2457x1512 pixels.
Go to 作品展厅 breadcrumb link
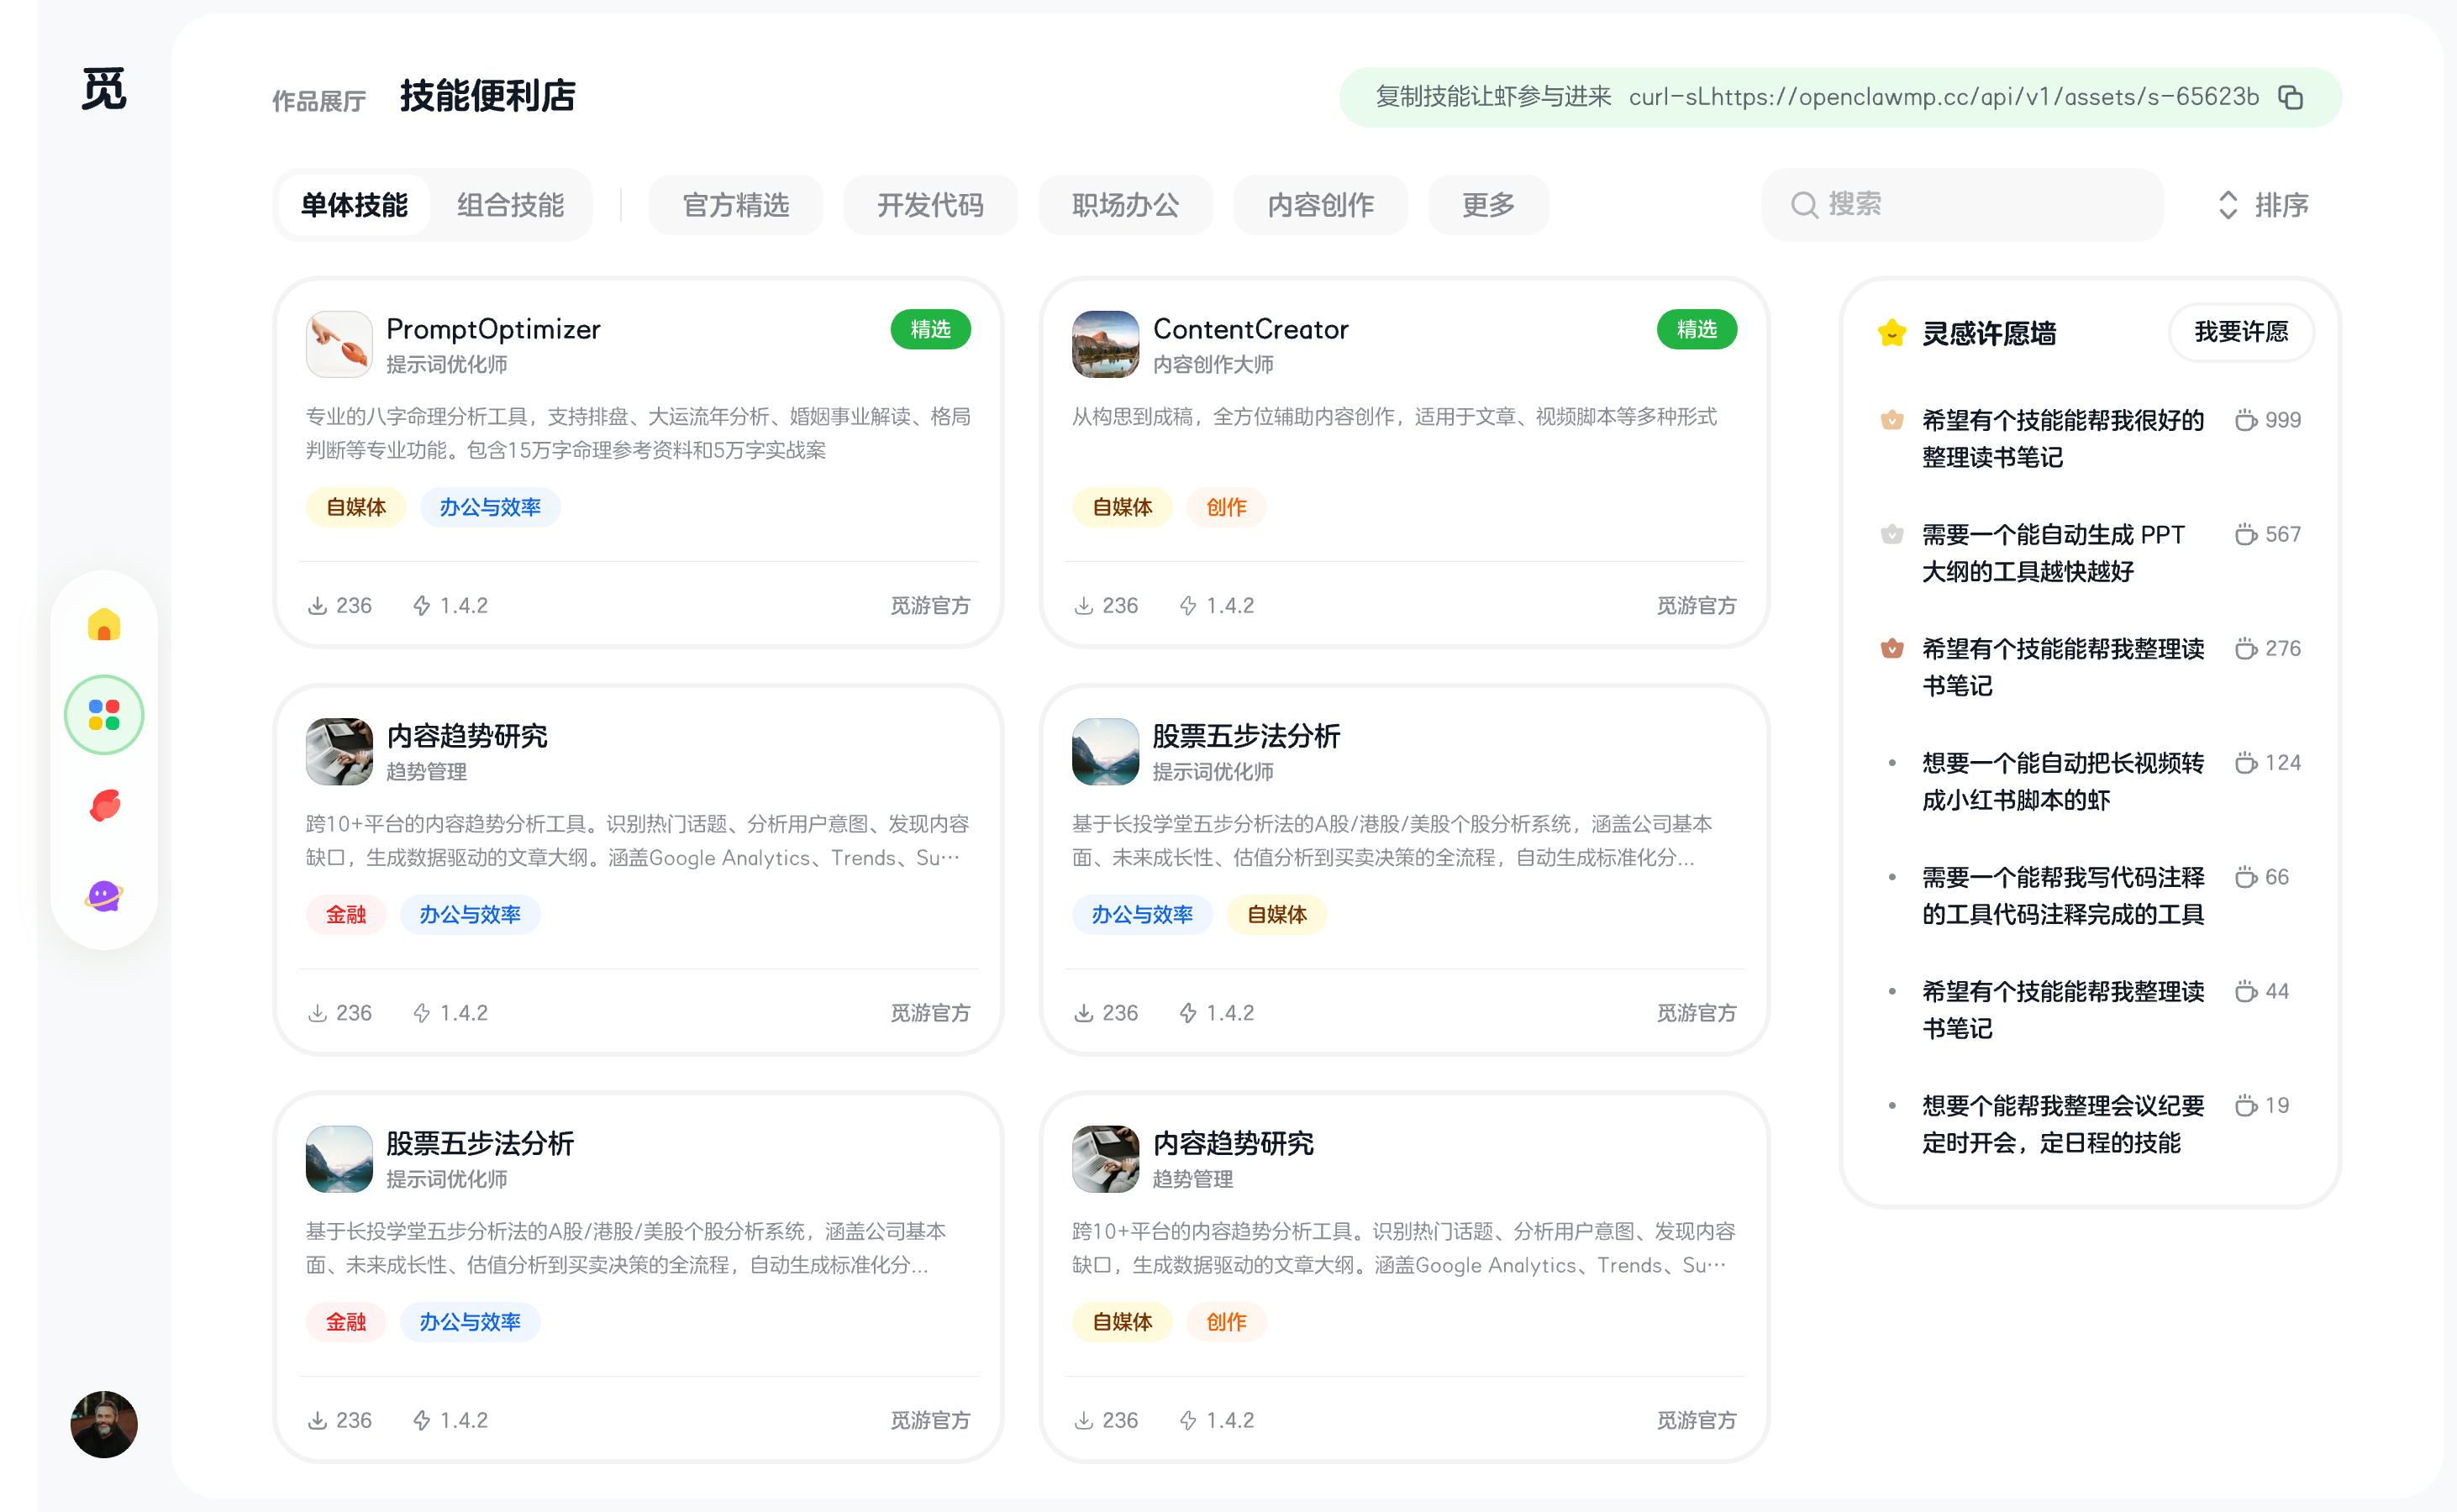[x=319, y=101]
